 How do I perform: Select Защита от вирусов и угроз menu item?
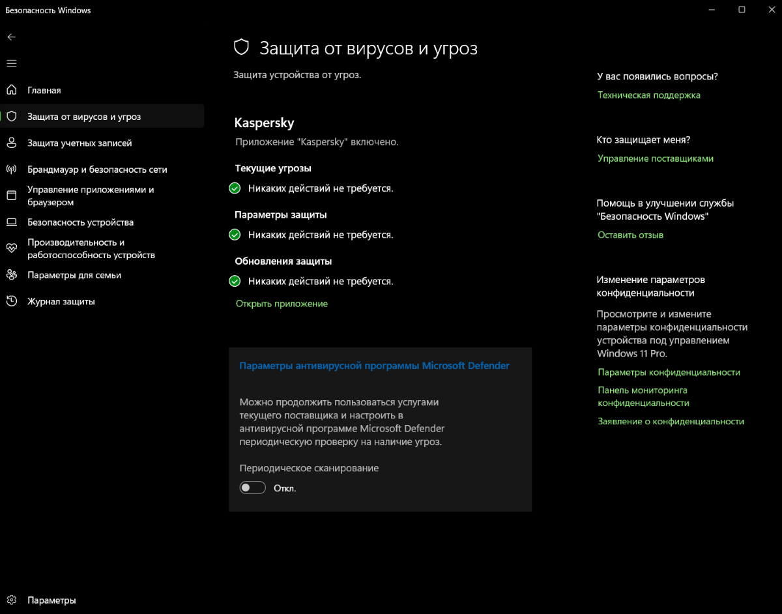click(84, 117)
